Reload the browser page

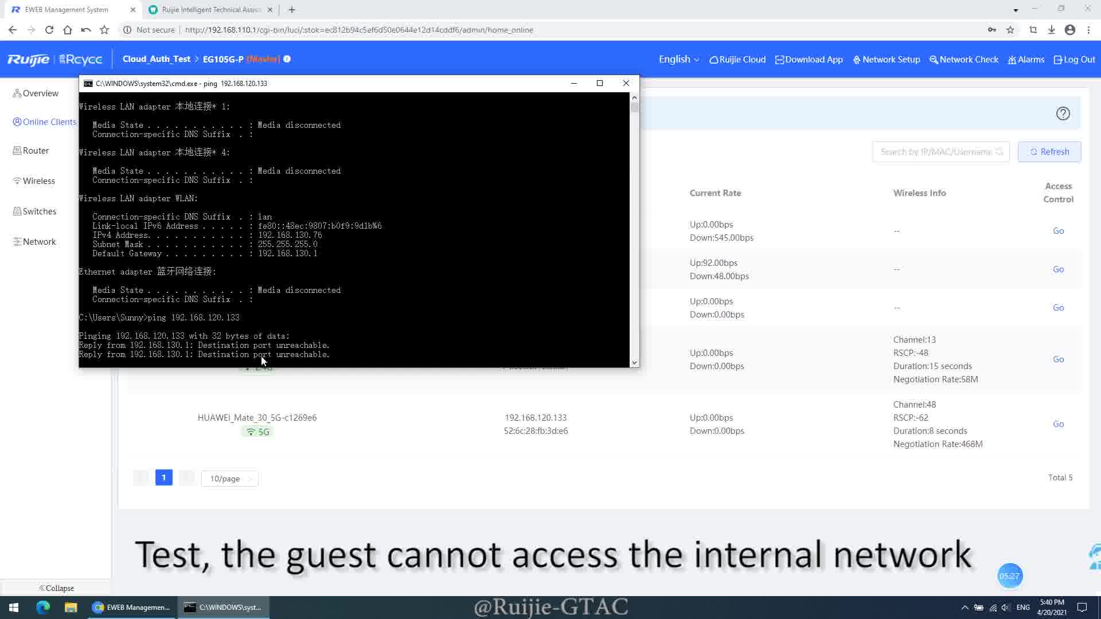point(49,30)
